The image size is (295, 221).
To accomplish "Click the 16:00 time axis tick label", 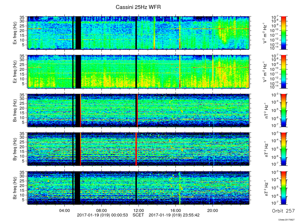I will [175, 210].
